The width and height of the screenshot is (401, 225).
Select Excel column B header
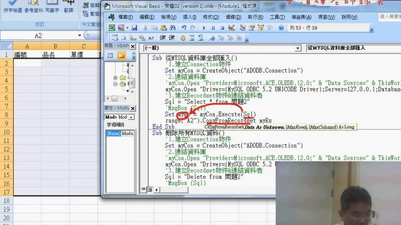tap(55, 46)
